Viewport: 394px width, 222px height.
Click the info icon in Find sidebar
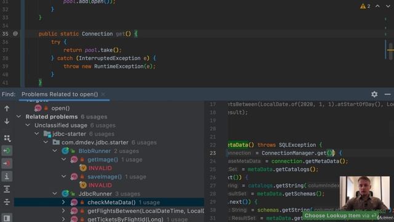point(7,176)
